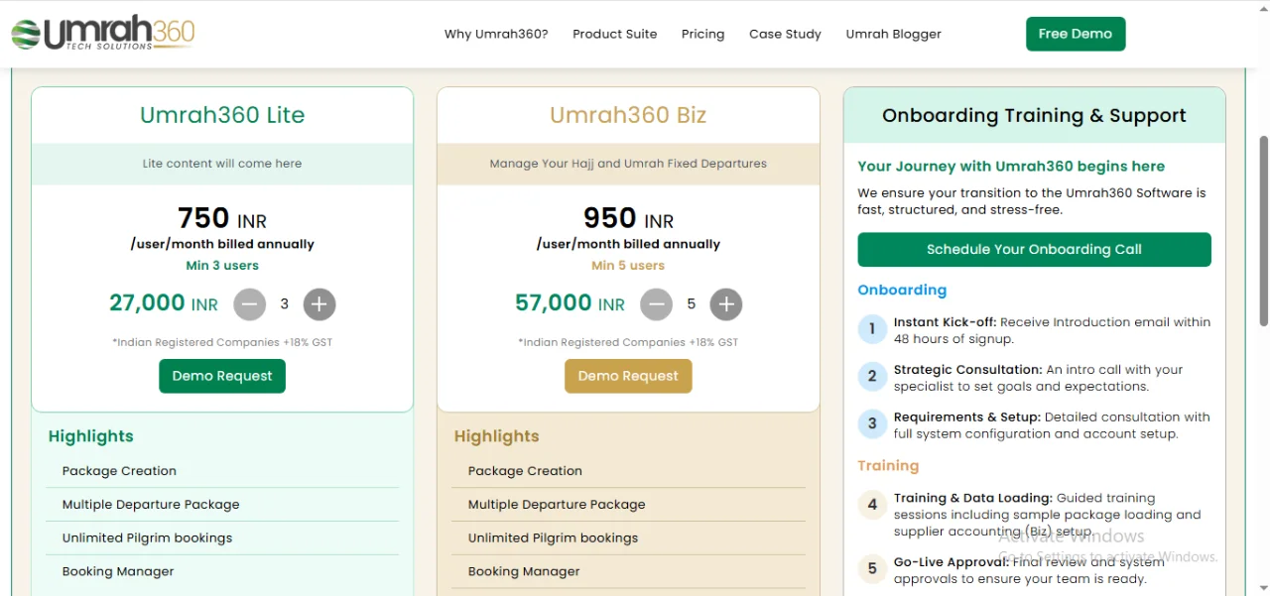
Task: Open the Case Study link
Action: click(x=785, y=34)
